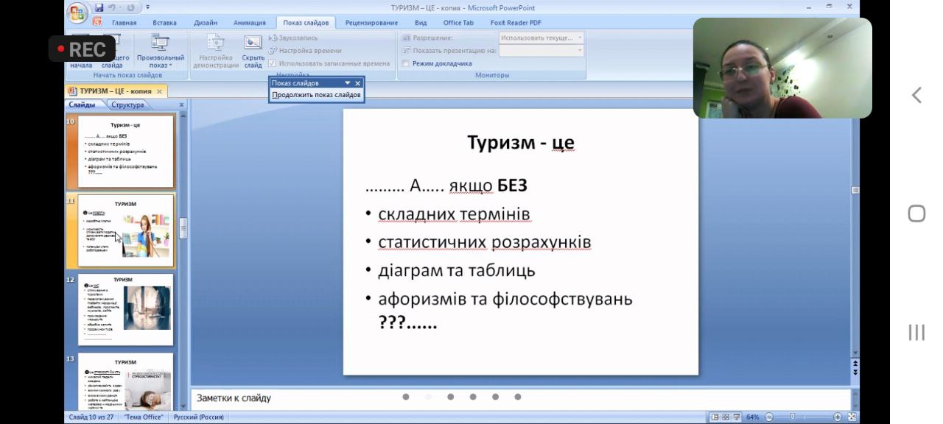The width and height of the screenshot is (943, 424).
Task: Switch to slide sorter view icon
Action: click(x=726, y=417)
